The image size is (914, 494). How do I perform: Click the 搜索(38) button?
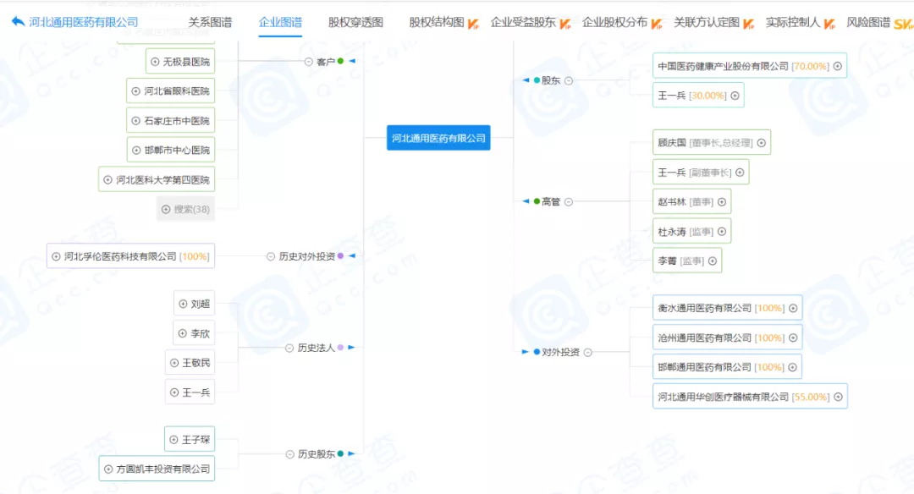(185, 209)
